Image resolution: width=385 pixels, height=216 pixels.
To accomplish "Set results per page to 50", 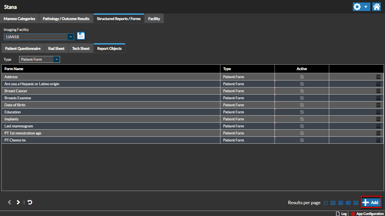I will tap(356, 202).
